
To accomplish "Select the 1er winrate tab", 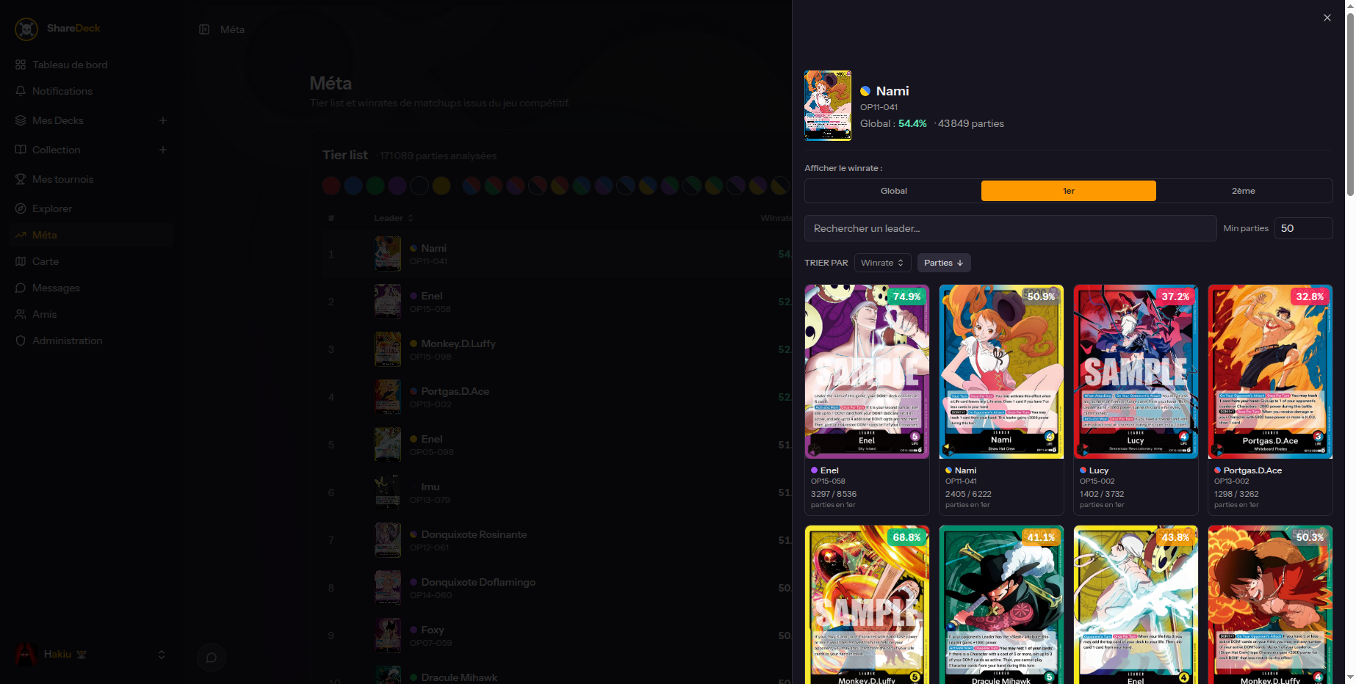I will coord(1069,191).
